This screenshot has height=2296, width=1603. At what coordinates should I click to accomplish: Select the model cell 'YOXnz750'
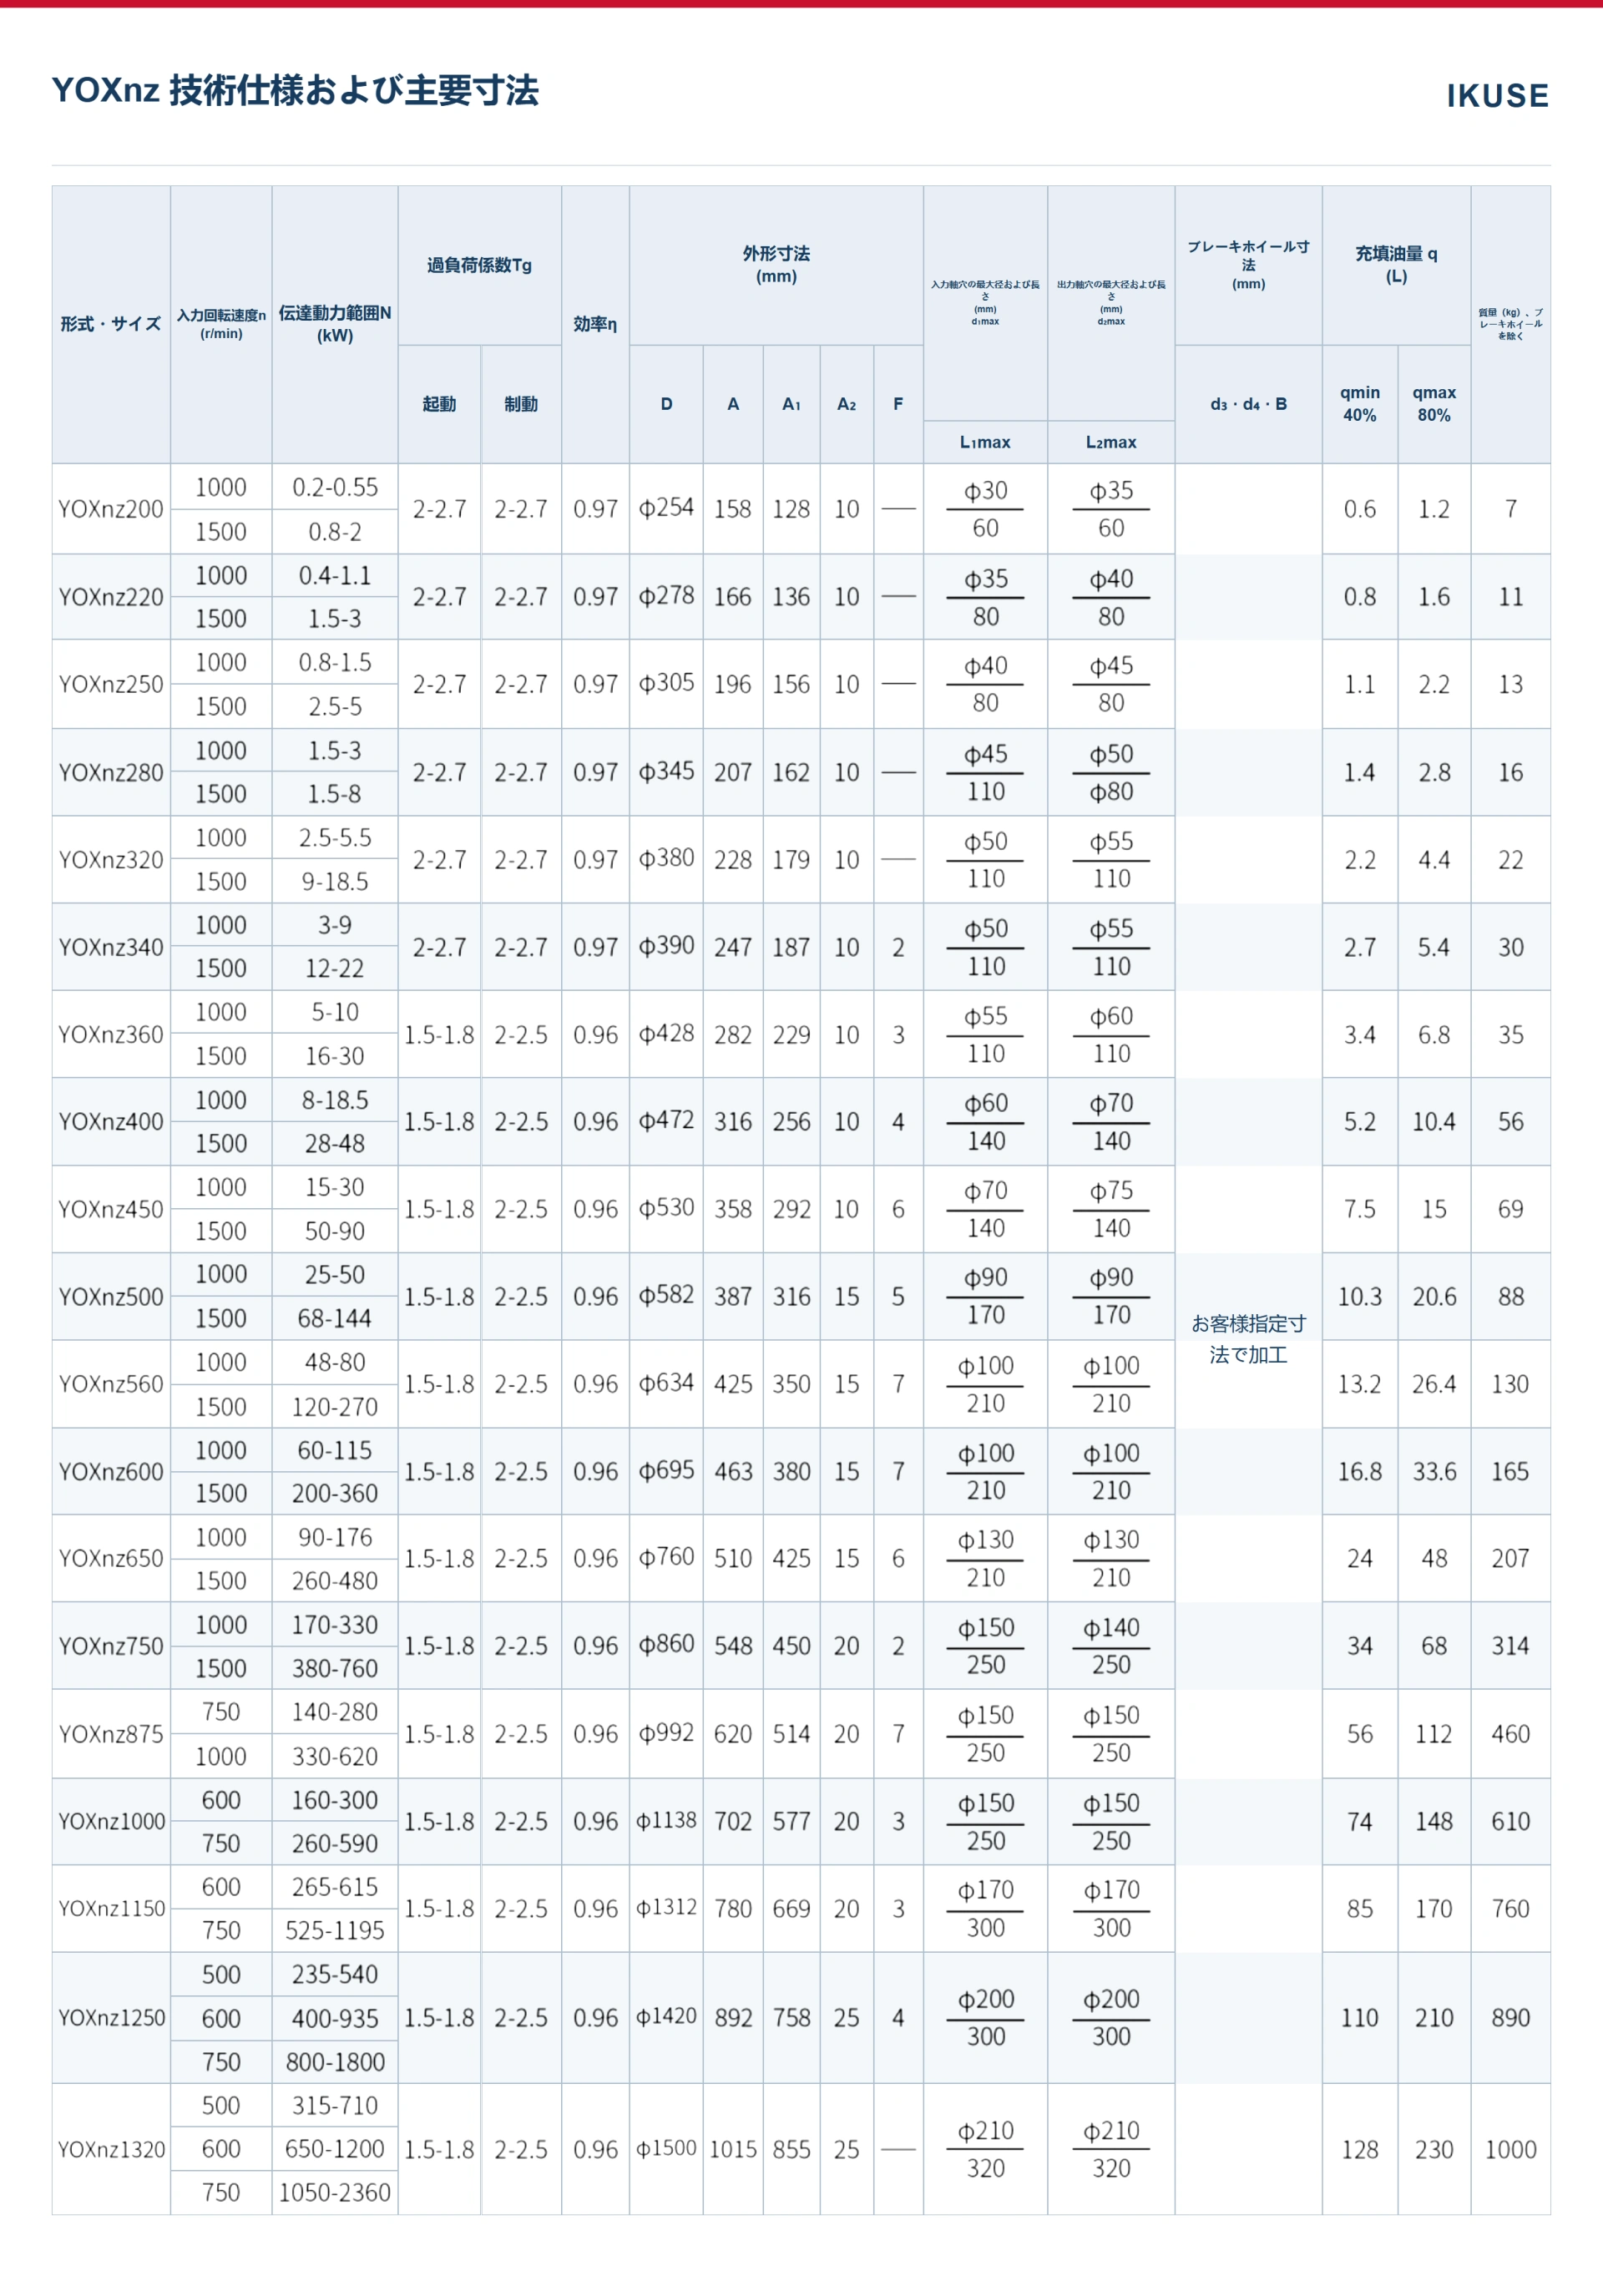111,1646
